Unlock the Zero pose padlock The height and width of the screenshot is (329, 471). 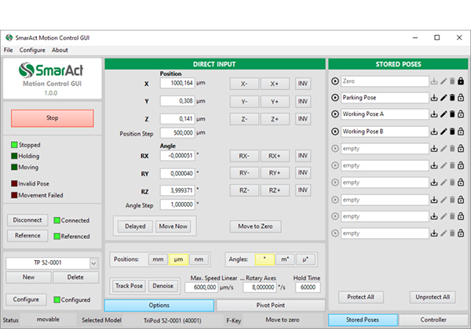click(461, 81)
